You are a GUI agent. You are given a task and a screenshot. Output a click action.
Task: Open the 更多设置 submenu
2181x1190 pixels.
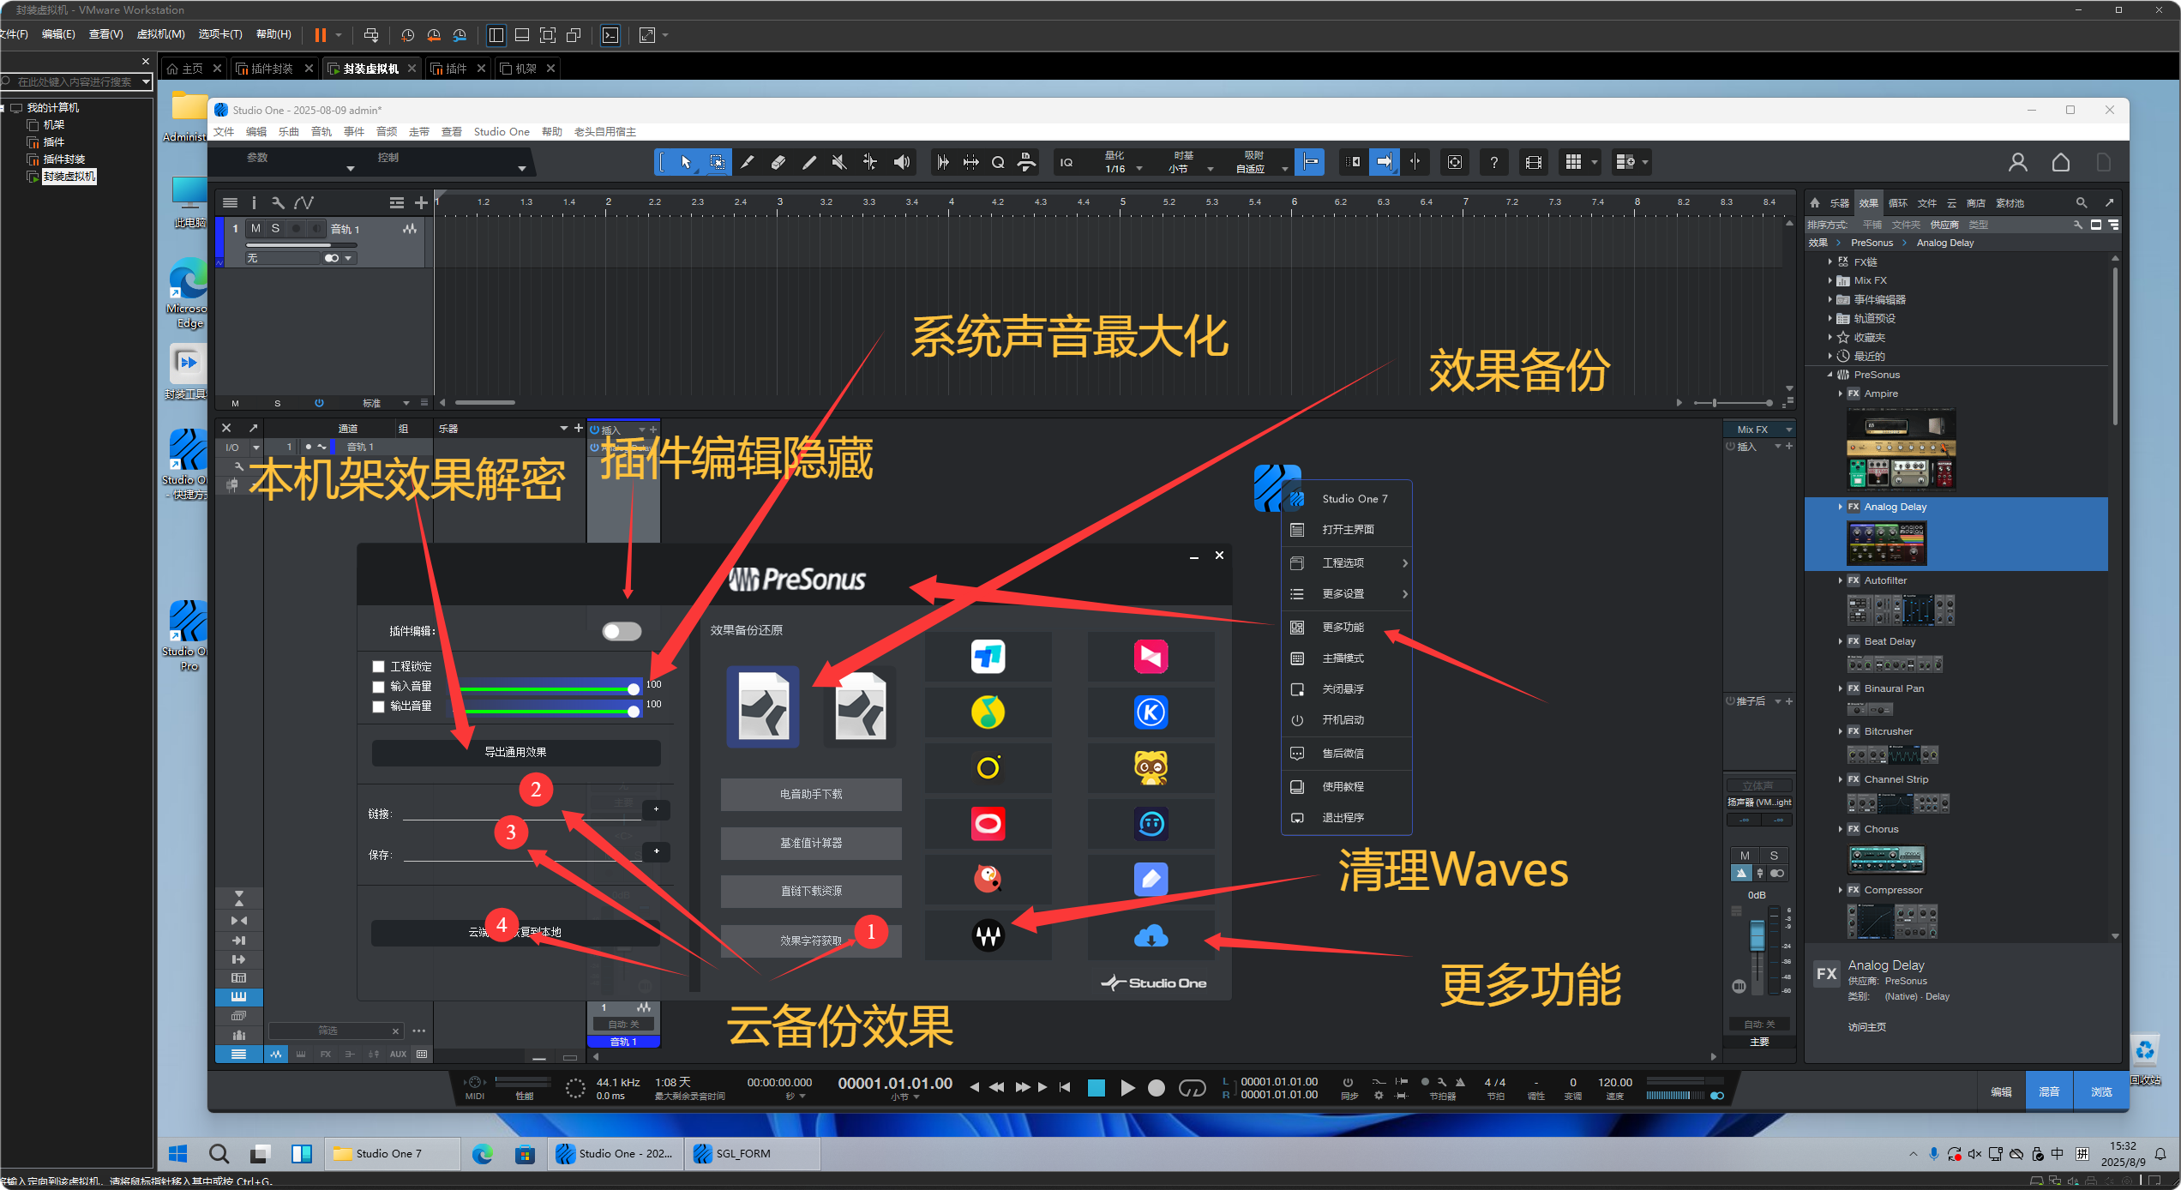coord(1348,594)
